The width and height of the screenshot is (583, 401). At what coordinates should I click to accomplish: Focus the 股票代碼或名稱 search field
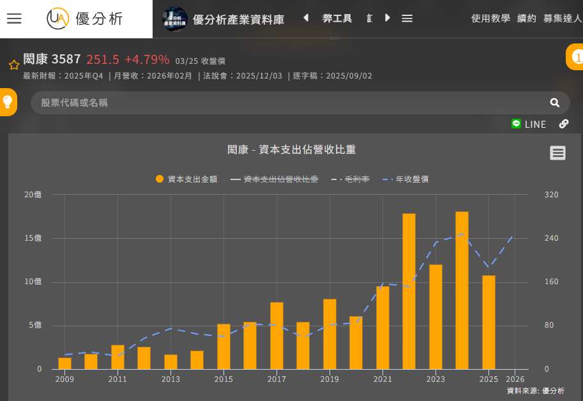(x=287, y=103)
